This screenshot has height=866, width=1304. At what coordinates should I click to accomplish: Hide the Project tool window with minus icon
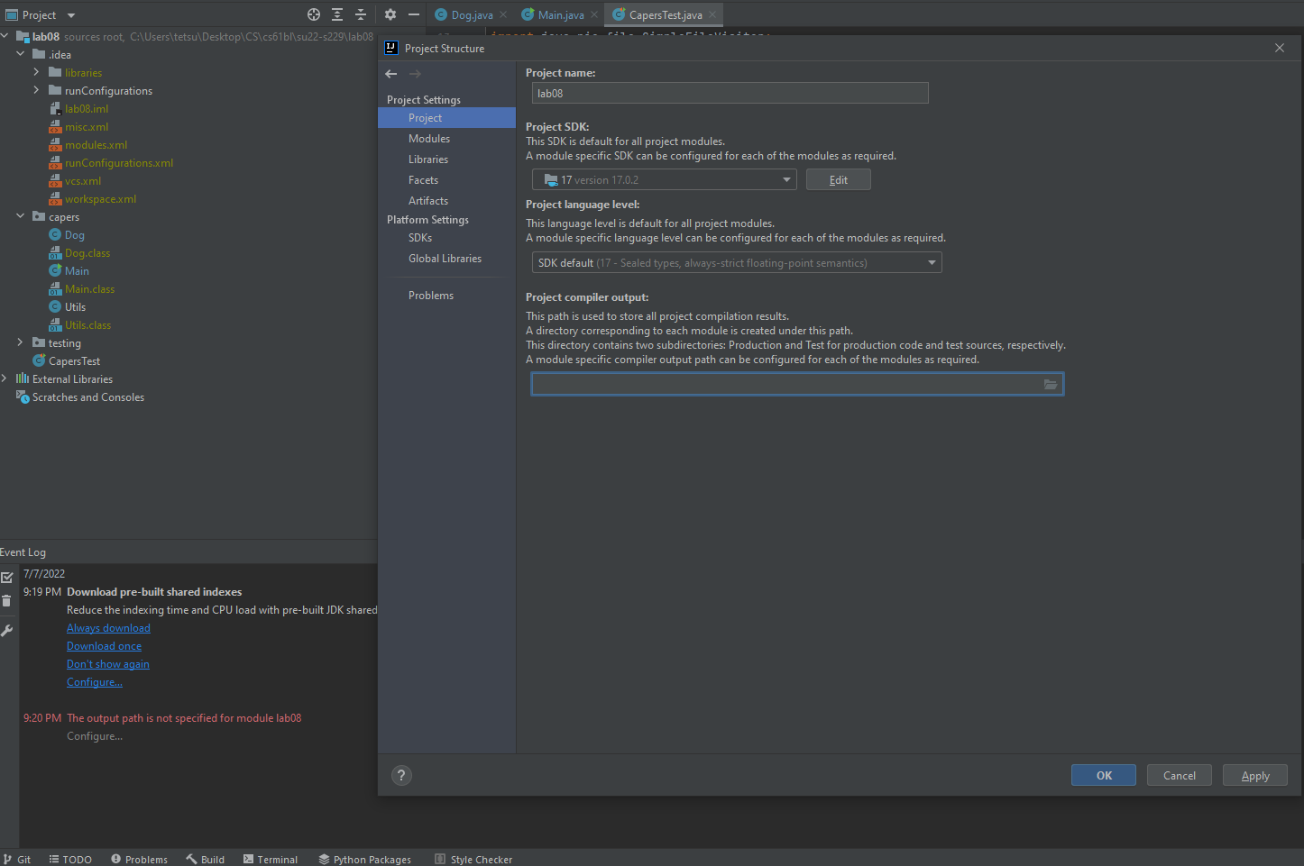(414, 14)
